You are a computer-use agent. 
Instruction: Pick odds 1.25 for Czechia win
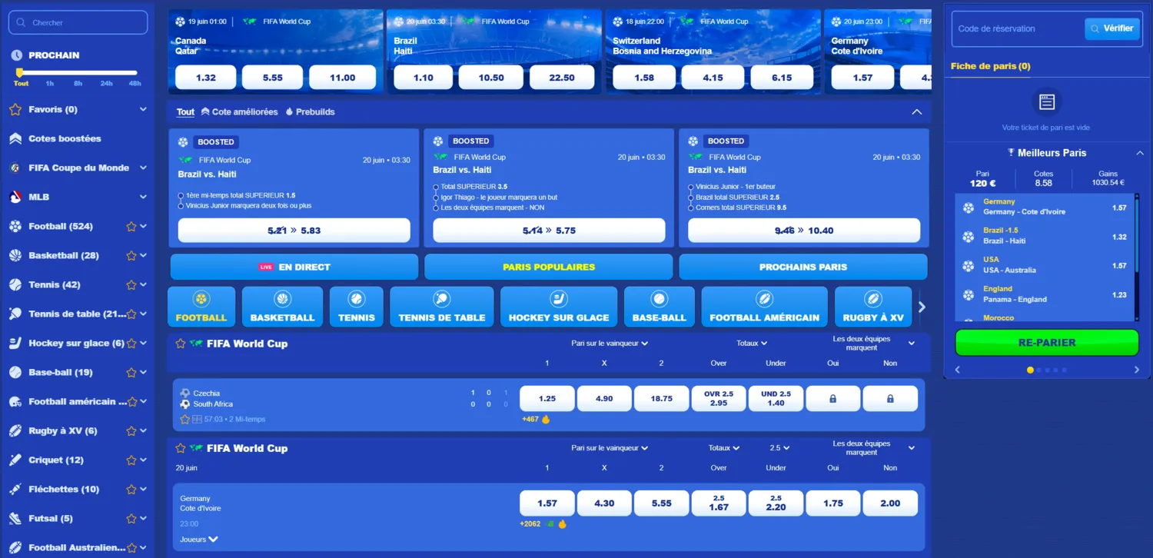point(547,399)
